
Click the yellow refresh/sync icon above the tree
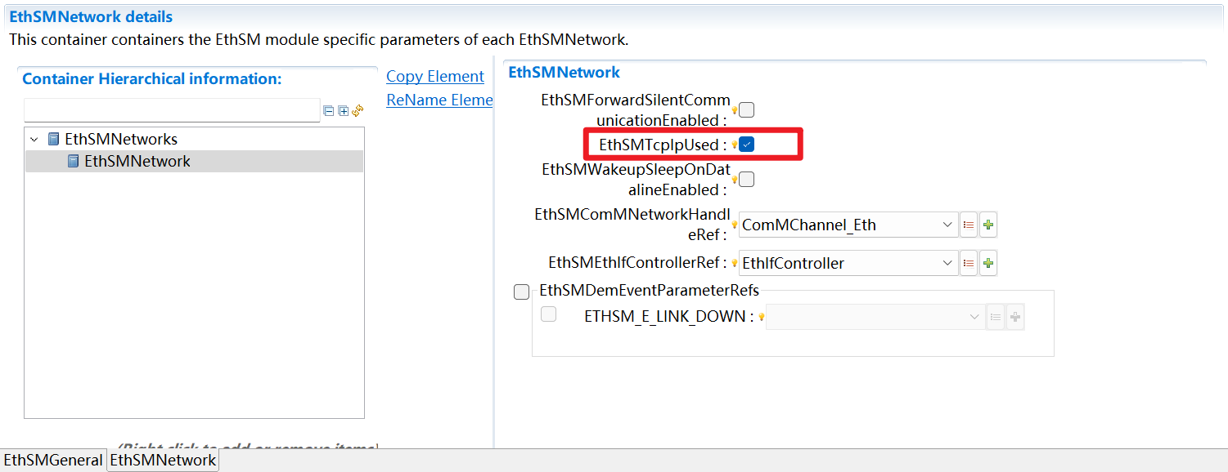click(358, 110)
